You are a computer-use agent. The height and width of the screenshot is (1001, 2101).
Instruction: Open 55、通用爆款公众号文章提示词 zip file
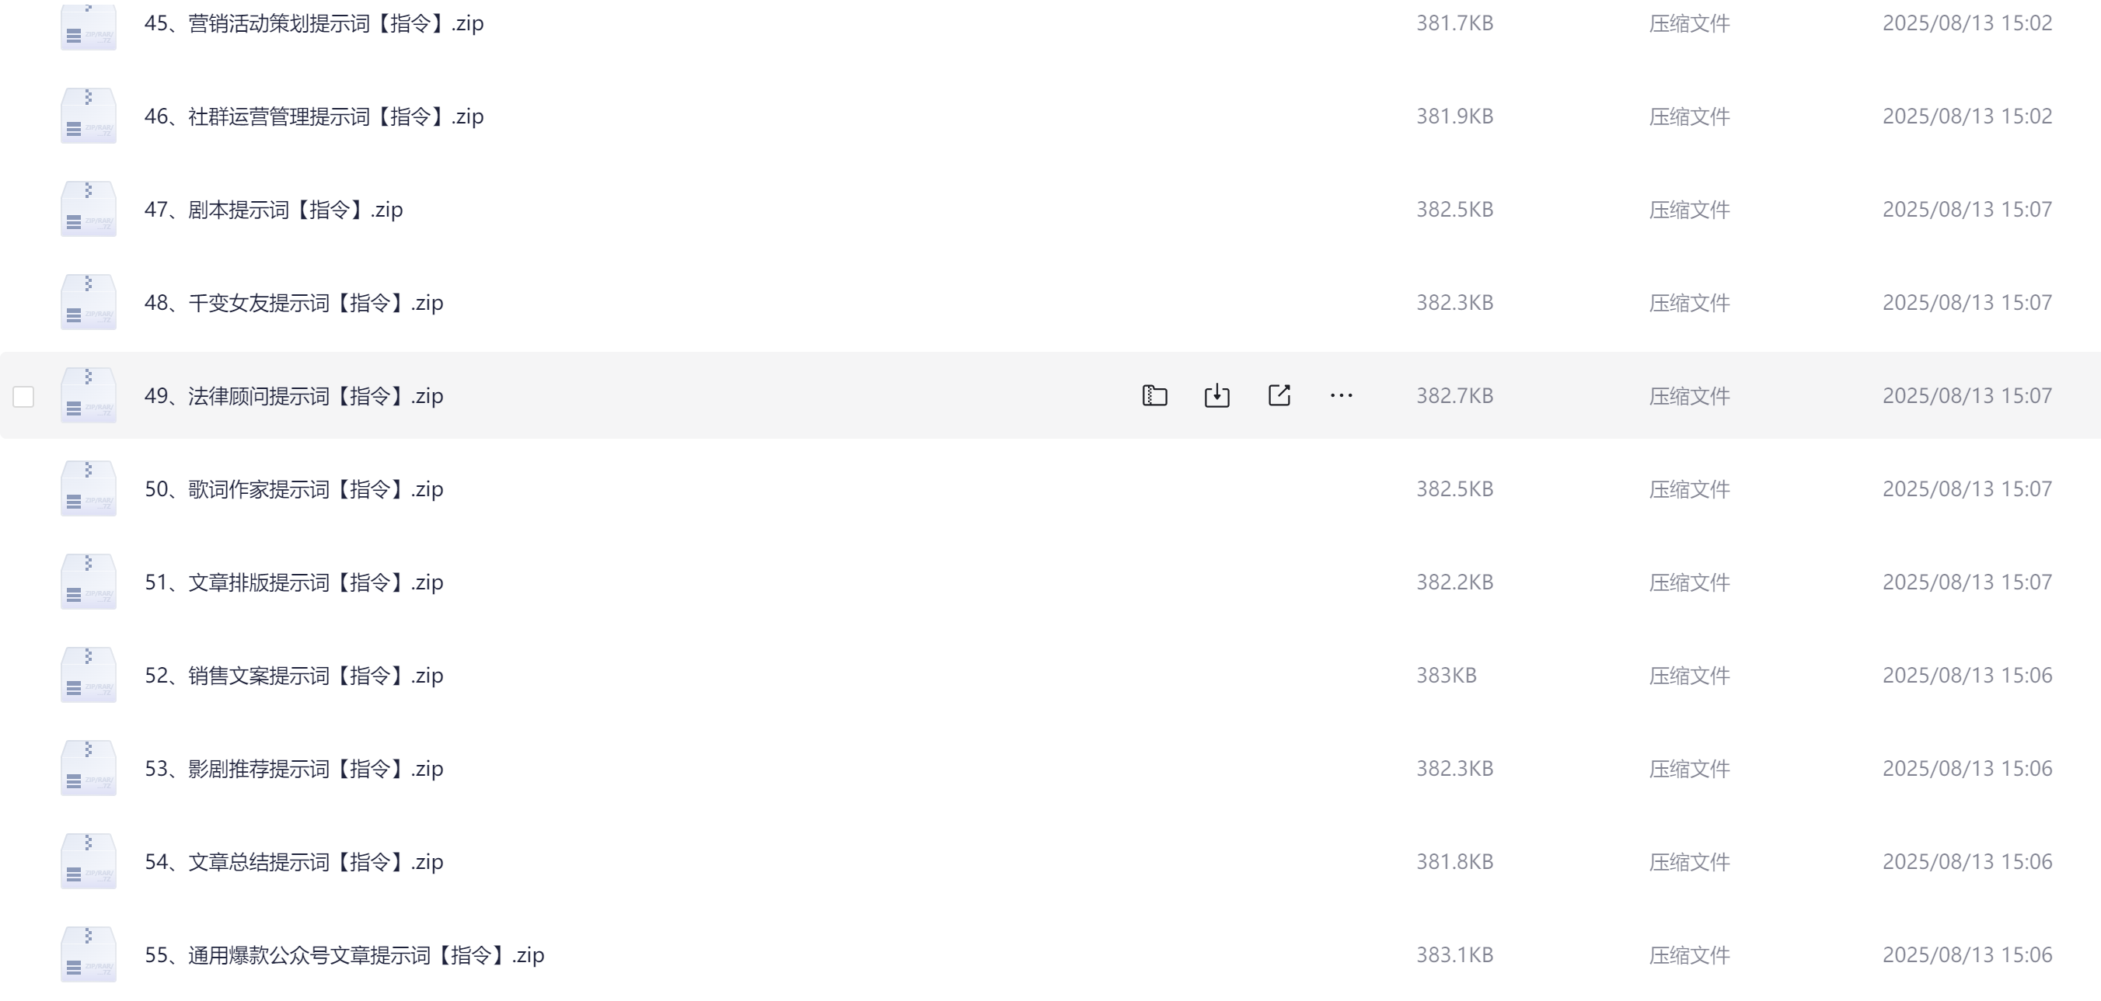(344, 954)
